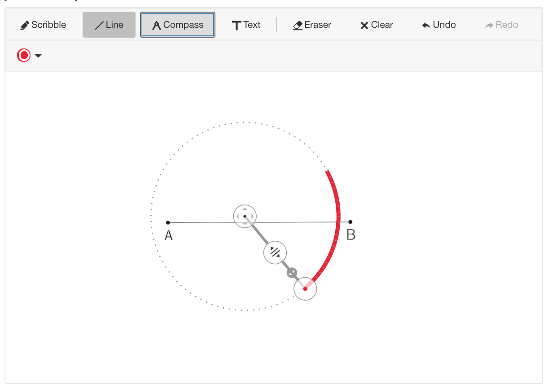Pick the Text tool
The image size is (552, 392).
click(x=246, y=25)
